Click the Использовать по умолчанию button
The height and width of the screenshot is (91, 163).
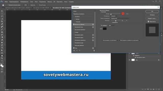(x=110, y=40)
